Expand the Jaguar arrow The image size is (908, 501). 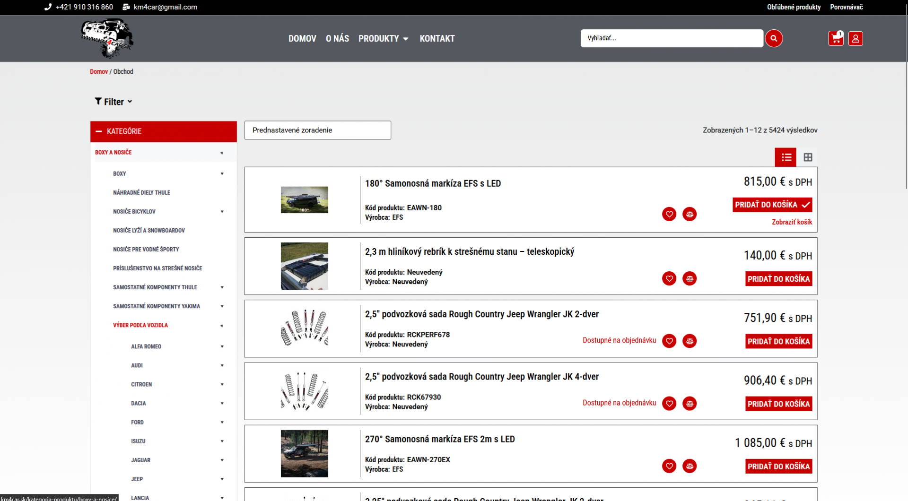pos(222,460)
